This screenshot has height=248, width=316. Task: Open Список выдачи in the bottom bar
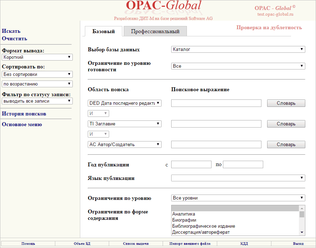(136, 244)
